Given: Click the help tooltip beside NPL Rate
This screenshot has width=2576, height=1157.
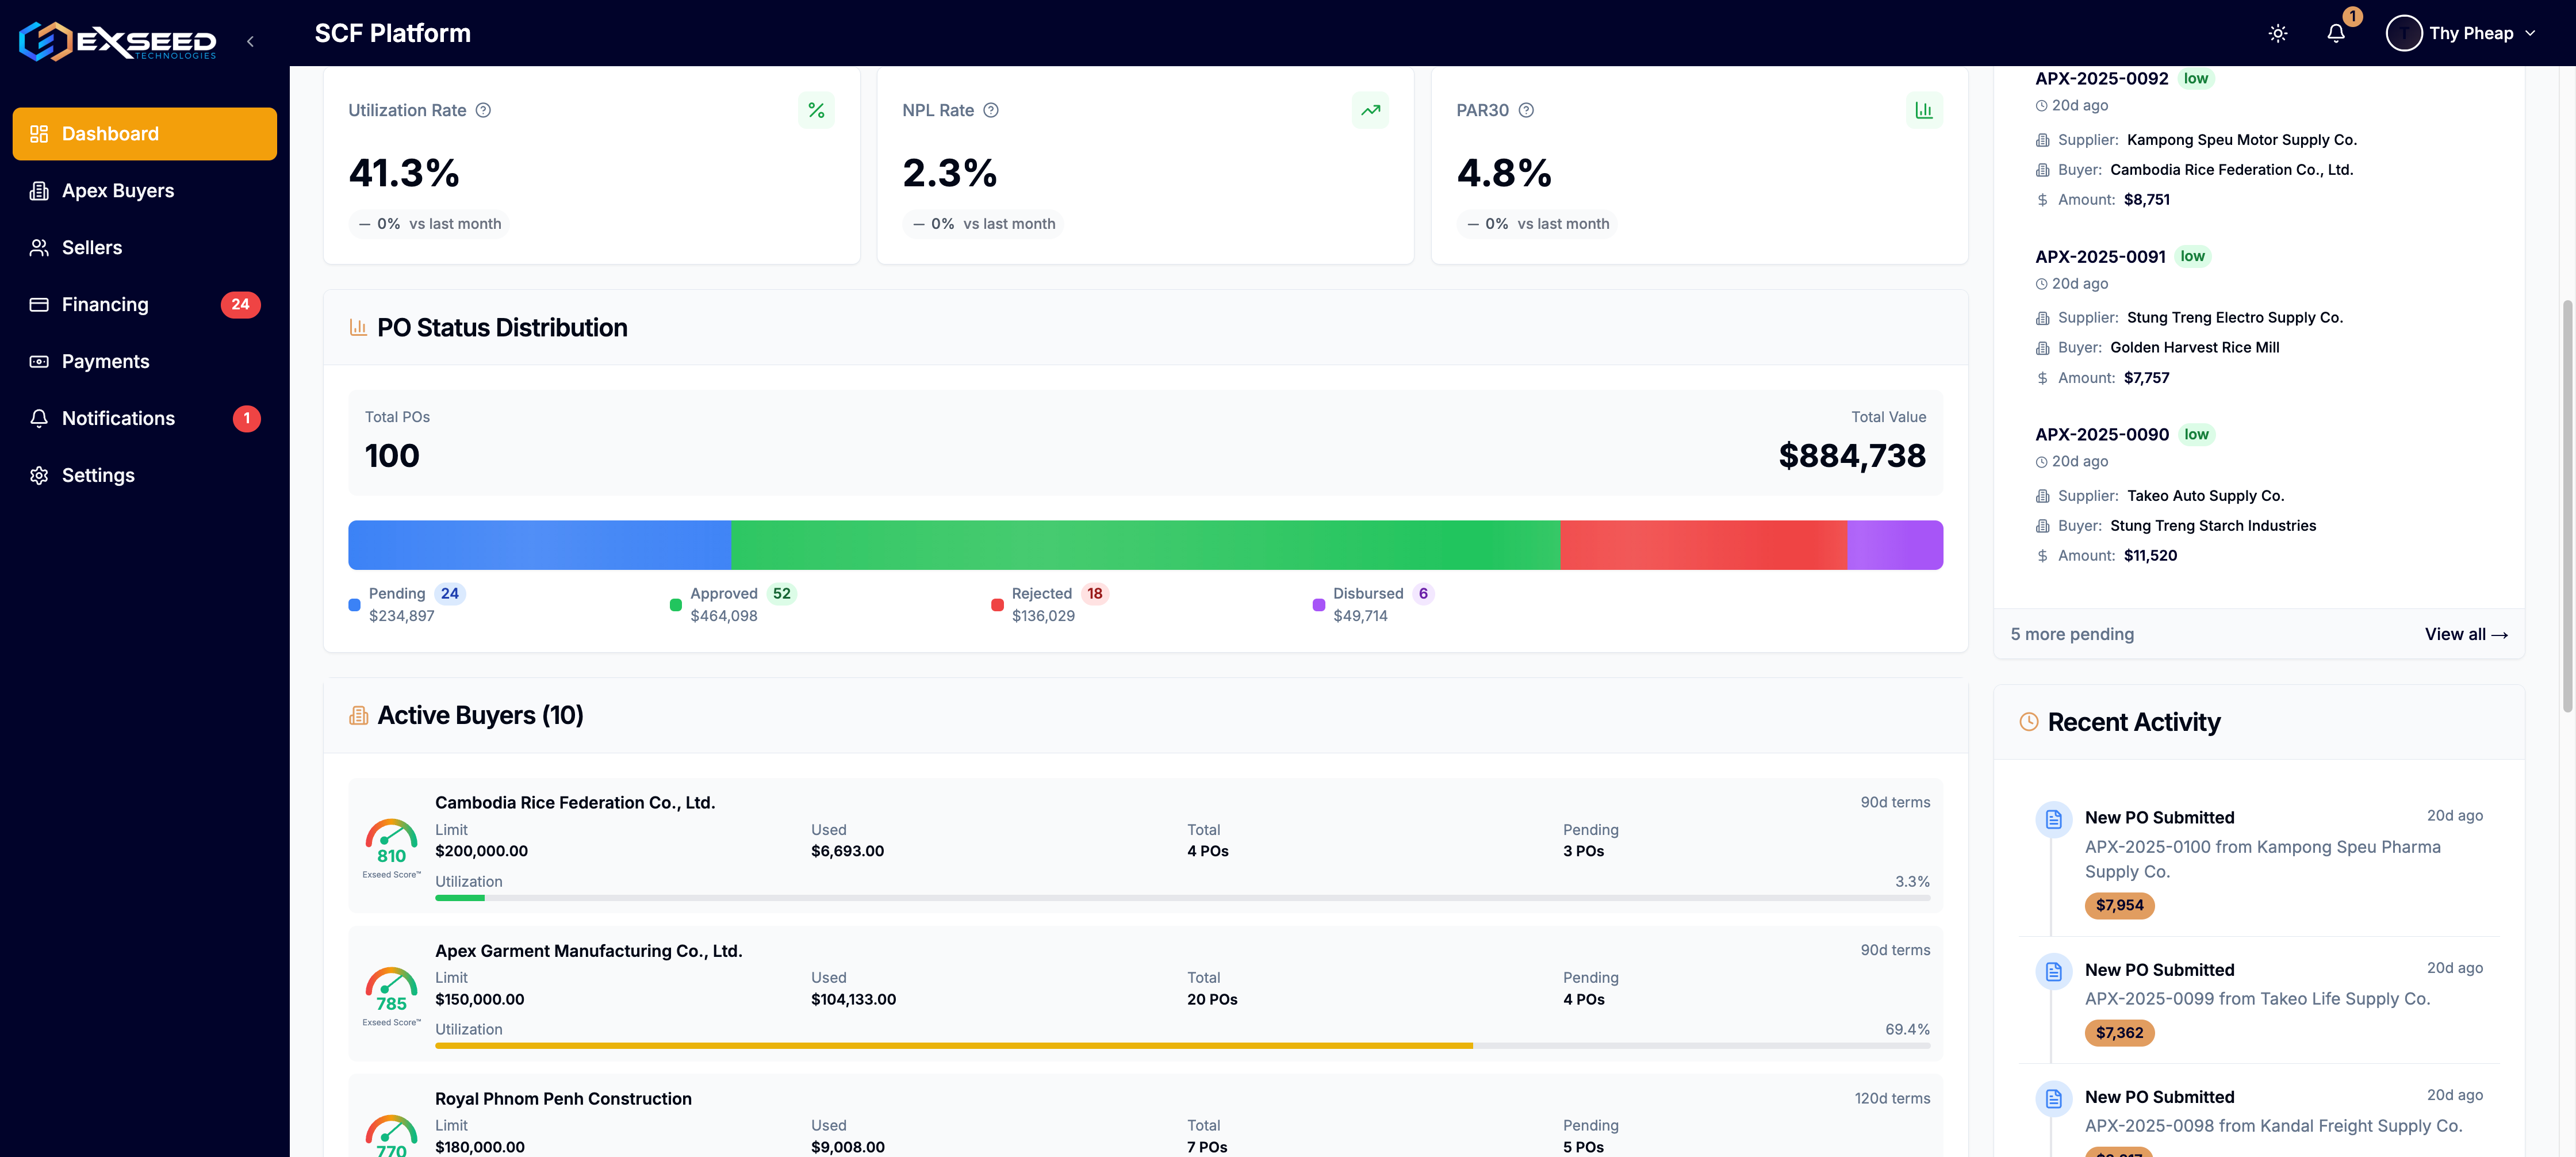Looking at the screenshot, I should 991,110.
